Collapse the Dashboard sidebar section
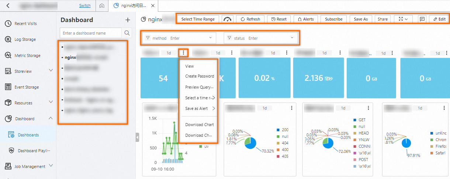Image resolution: width=450 pixels, height=179 pixels. [x=51, y=119]
